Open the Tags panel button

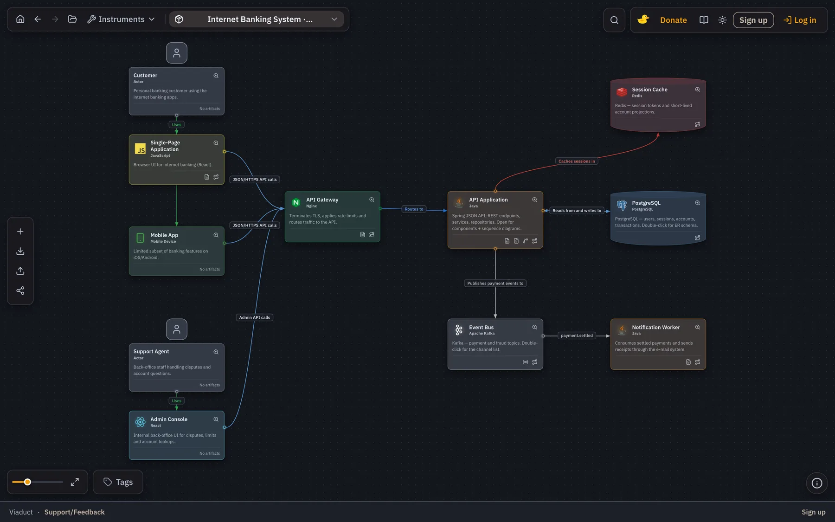tap(118, 482)
